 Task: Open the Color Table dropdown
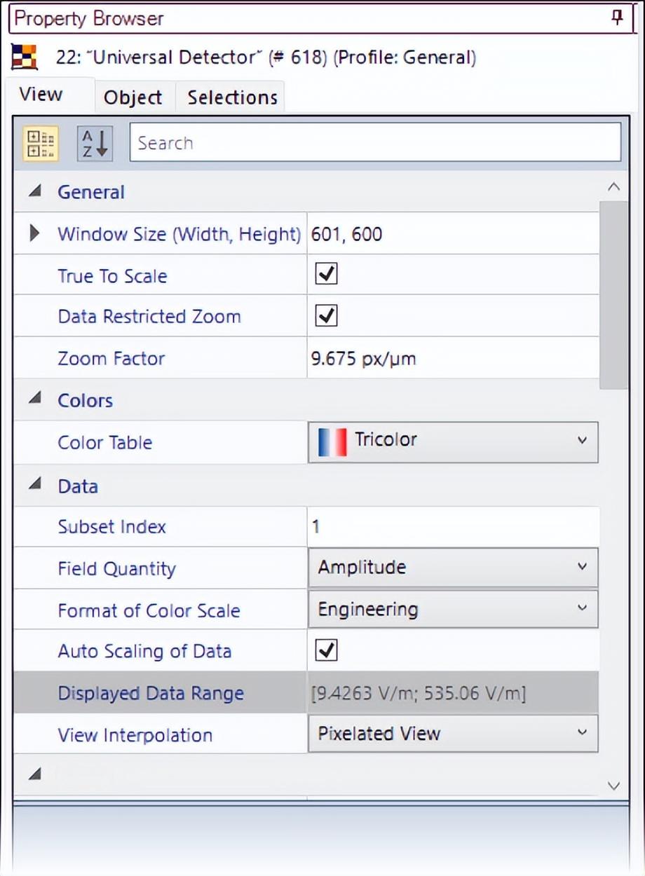[581, 441]
